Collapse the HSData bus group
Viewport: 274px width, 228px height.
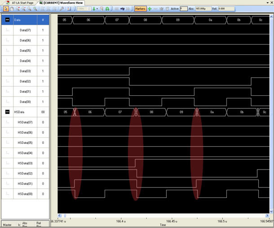(8, 112)
